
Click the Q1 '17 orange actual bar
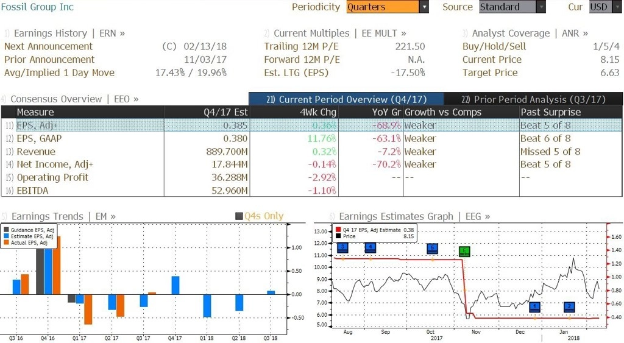coord(88,309)
